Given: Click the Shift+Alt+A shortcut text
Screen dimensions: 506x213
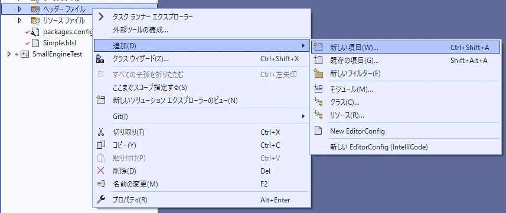Looking at the screenshot, I should (469, 61).
